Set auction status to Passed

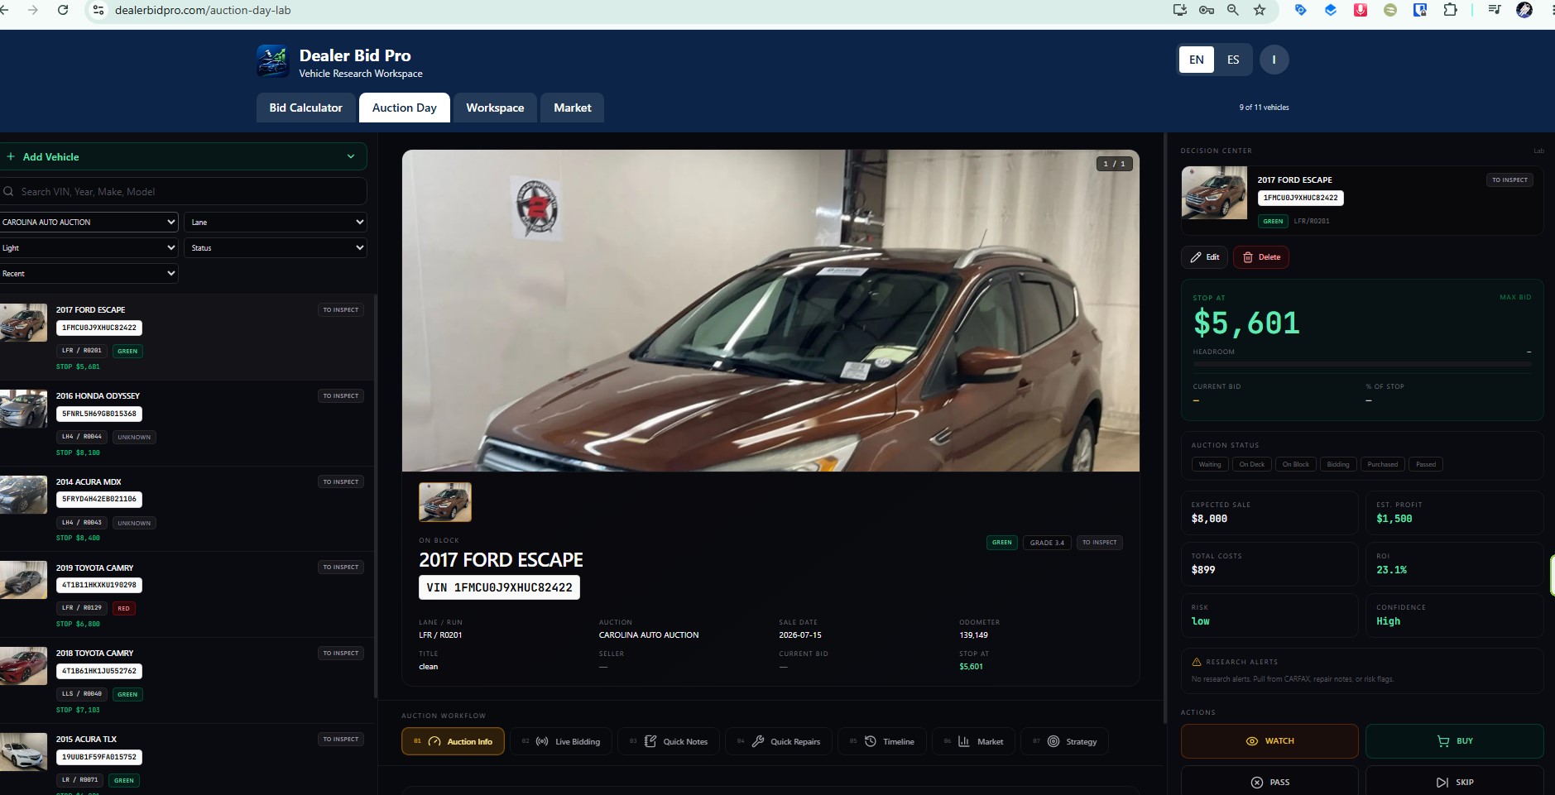pos(1426,464)
